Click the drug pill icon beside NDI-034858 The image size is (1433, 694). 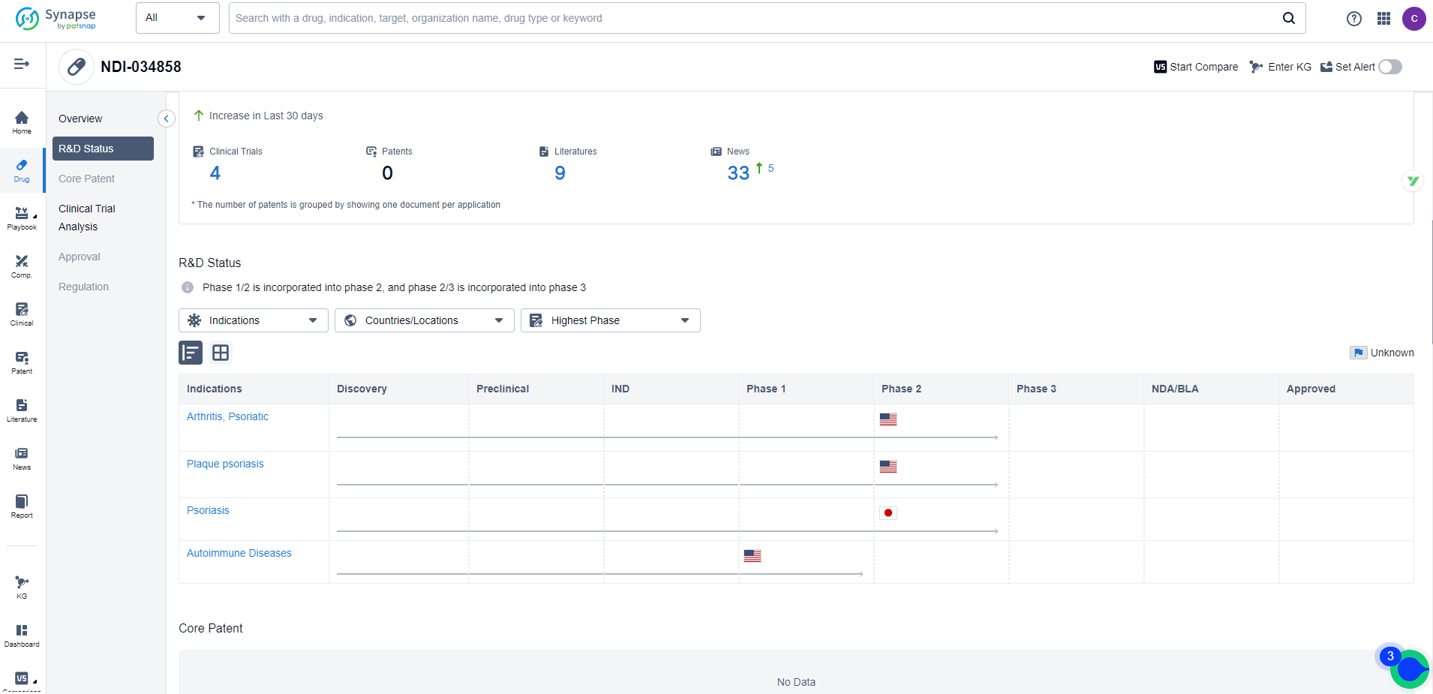tap(77, 67)
